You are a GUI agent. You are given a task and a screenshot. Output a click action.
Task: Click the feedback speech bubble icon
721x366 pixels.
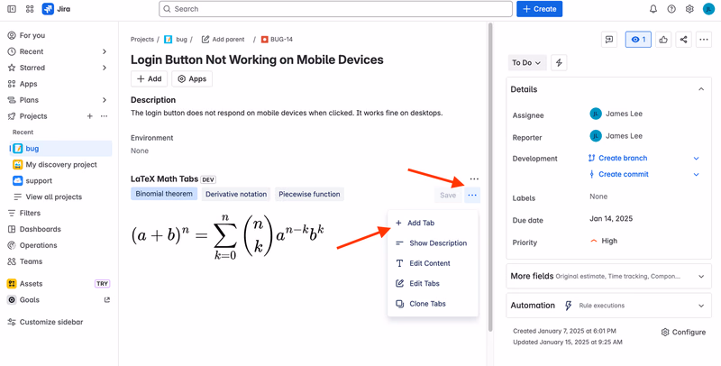pos(609,40)
